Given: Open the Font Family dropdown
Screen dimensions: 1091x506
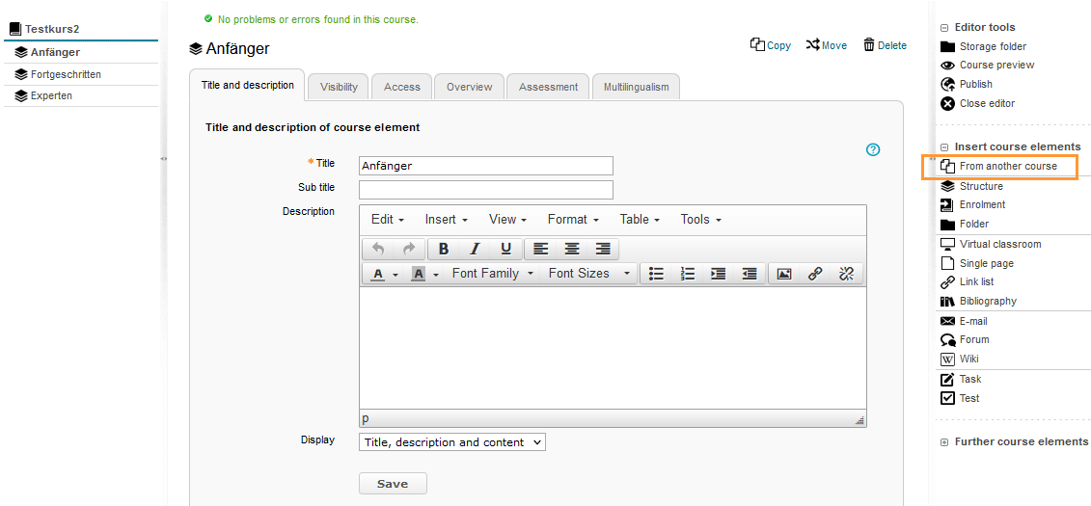Looking at the screenshot, I should point(492,274).
